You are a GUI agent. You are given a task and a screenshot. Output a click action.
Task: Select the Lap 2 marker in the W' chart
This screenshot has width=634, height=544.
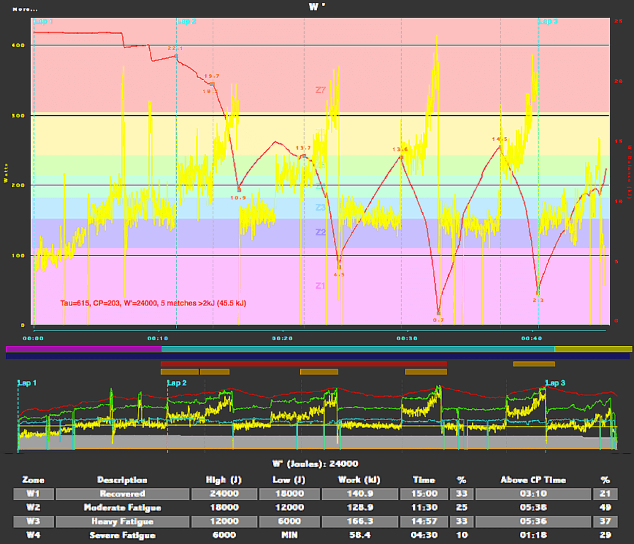187,22
